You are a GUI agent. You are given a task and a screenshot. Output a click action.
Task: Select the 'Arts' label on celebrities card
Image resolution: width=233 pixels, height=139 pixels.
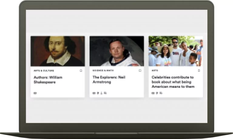click(155, 71)
